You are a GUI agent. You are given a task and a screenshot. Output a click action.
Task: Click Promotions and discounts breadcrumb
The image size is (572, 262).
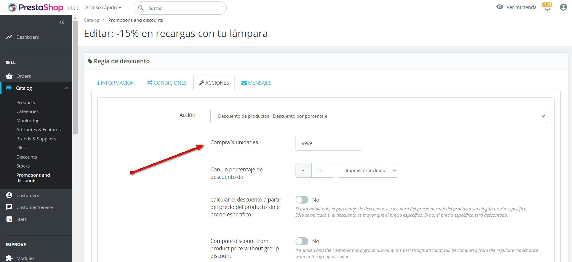coord(136,20)
